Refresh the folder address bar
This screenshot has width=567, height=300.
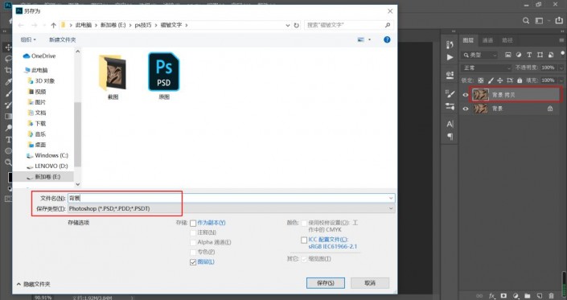click(x=297, y=25)
